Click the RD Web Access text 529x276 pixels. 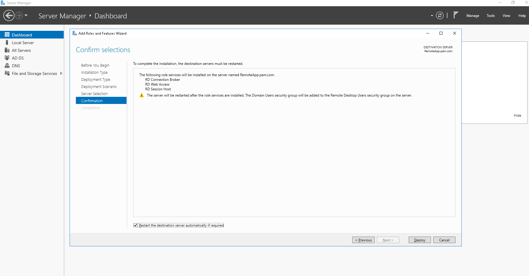(x=157, y=84)
